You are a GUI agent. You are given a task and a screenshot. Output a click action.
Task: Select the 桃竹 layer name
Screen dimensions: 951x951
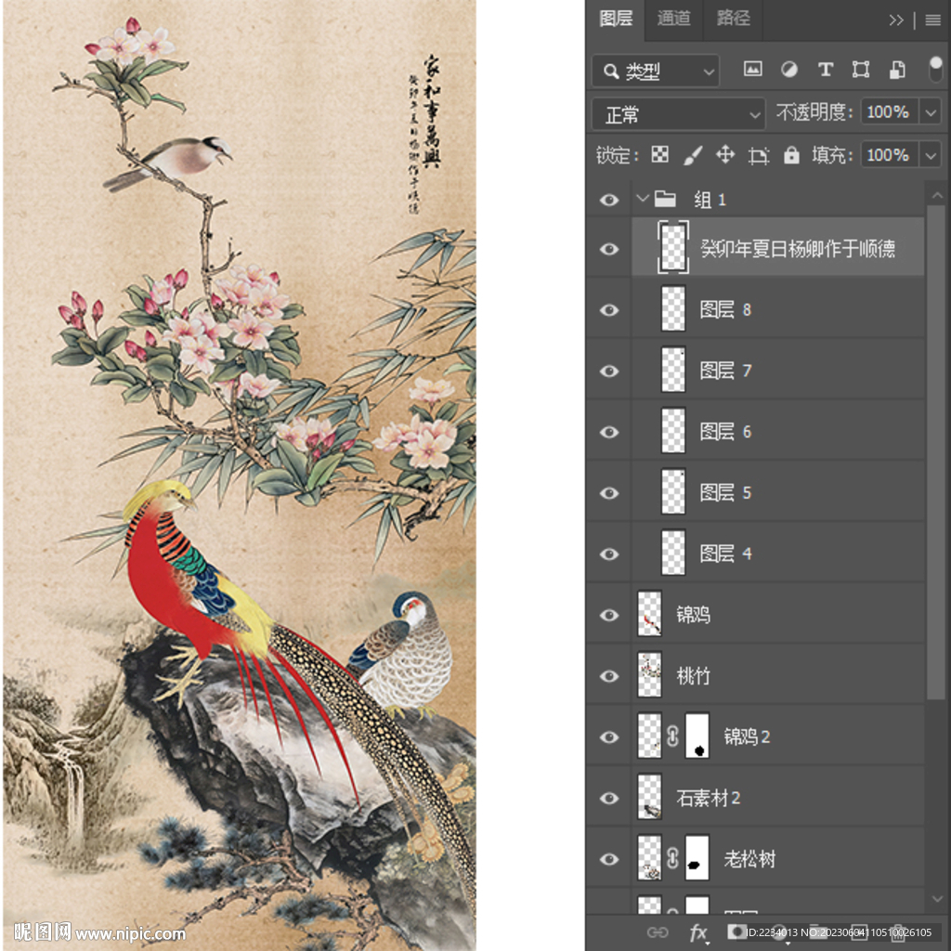point(693,676)
